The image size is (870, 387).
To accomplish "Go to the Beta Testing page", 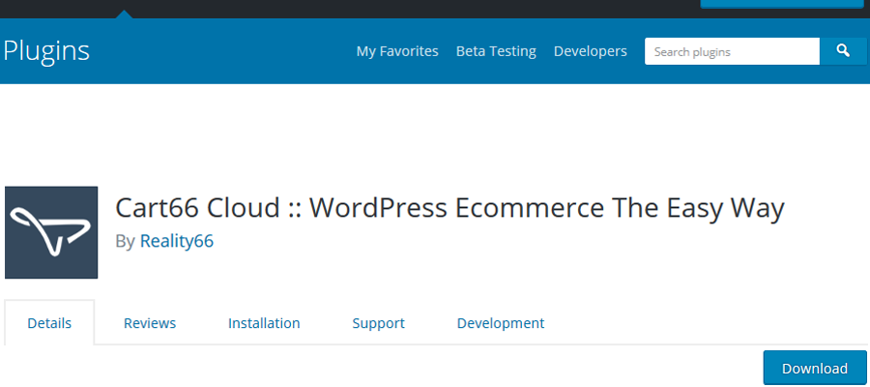I will coord(496,51).
